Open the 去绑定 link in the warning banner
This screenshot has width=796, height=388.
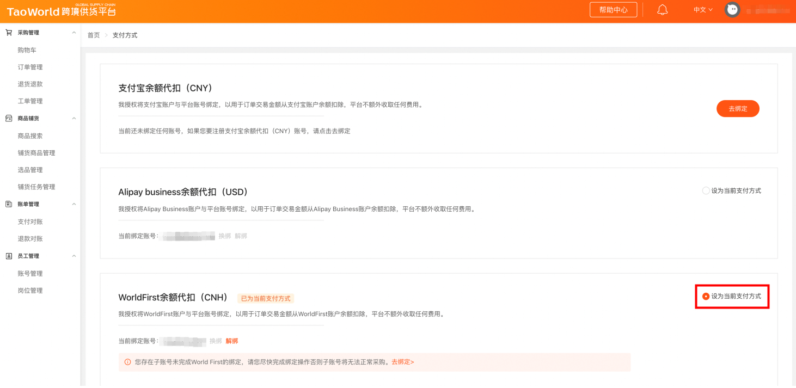click(x=402, y=362)
